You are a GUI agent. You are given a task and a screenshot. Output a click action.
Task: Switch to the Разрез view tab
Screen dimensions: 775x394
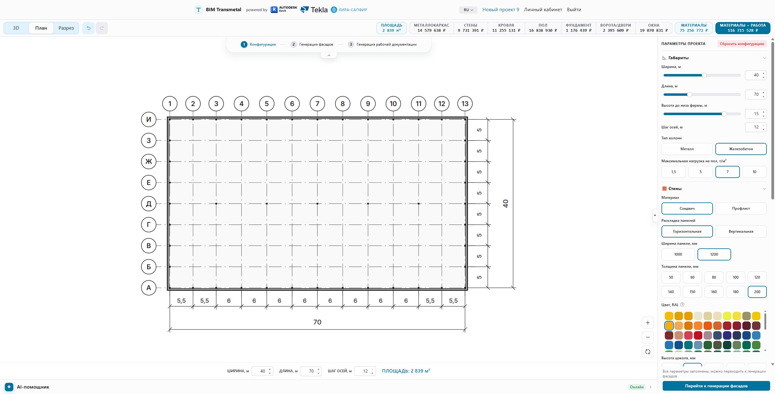(x=66, y=28)
